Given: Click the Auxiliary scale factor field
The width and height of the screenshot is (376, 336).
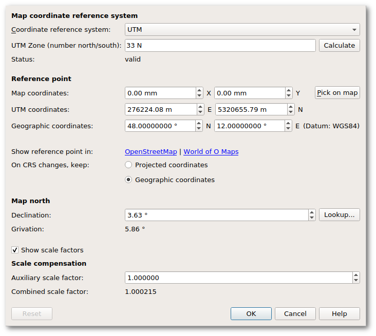Looking at the screenshot, I should (239, 278).
